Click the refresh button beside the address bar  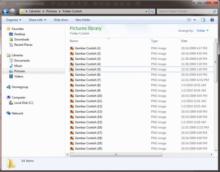pos(152,11)
